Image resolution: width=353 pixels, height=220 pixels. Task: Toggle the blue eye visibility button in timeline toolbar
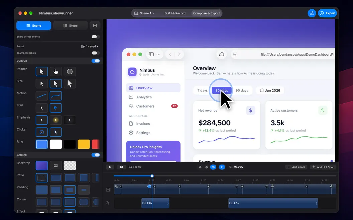(x=213, y=167)
